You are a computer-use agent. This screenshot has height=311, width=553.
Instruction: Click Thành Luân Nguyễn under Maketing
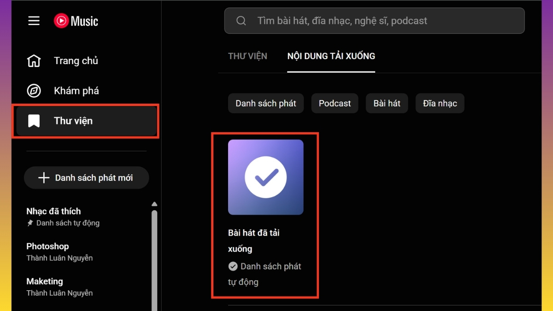click(59, 293)
